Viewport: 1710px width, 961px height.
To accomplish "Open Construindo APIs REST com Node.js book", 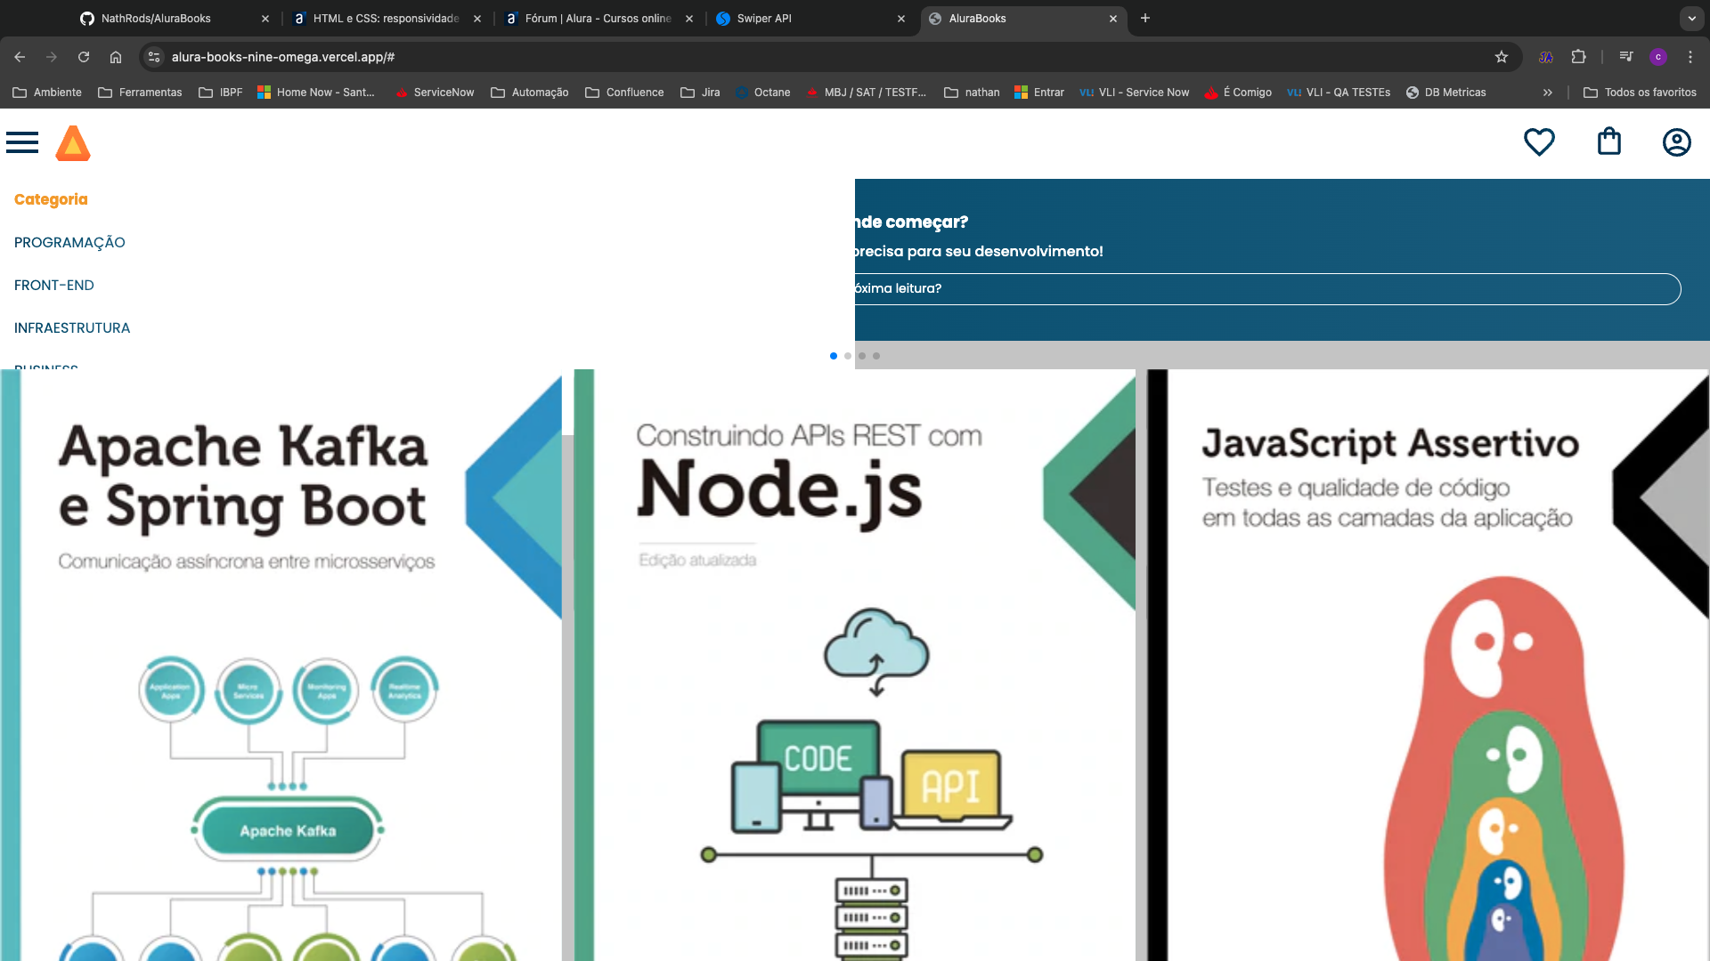I will (x=855, y=665).
